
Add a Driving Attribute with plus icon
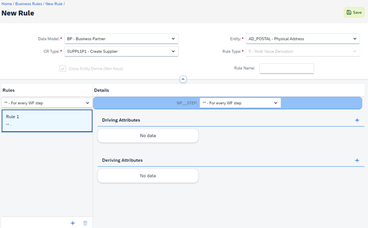[357, 120]
